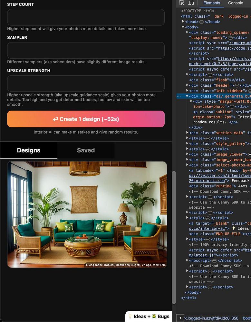Select the div class="runtime" 44ms row
This screenshot has width=251, height=322.
220,186
